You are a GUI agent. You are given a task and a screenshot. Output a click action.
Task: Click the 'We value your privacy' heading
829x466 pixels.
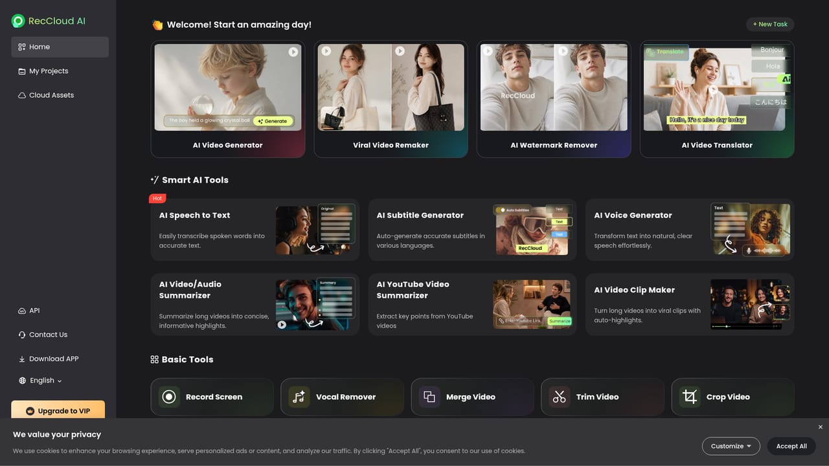57,434
